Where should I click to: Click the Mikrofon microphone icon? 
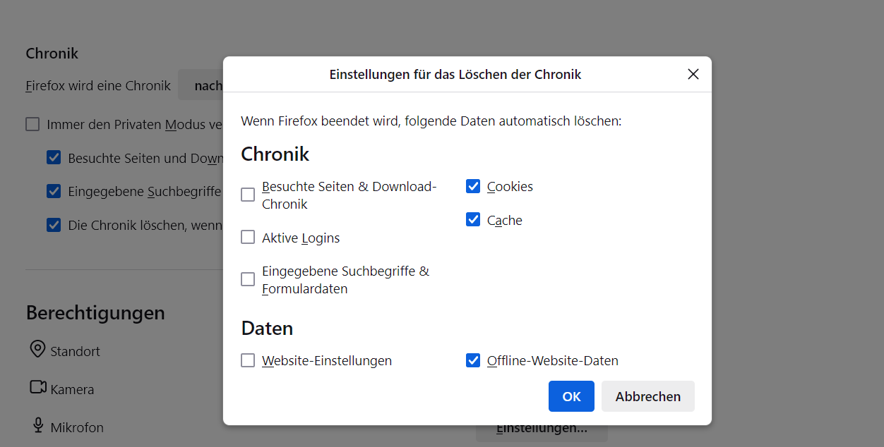38,426
